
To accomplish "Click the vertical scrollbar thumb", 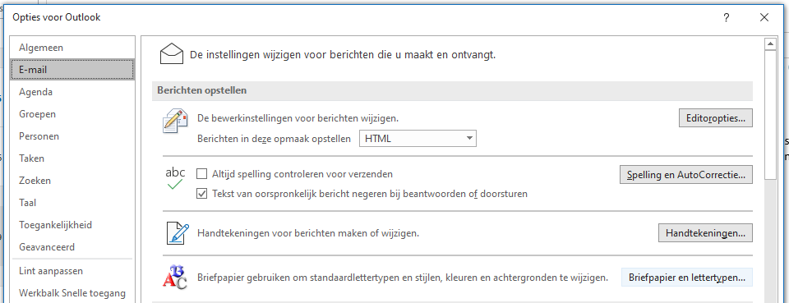I will pyautogui.click(x=770, y=115).
